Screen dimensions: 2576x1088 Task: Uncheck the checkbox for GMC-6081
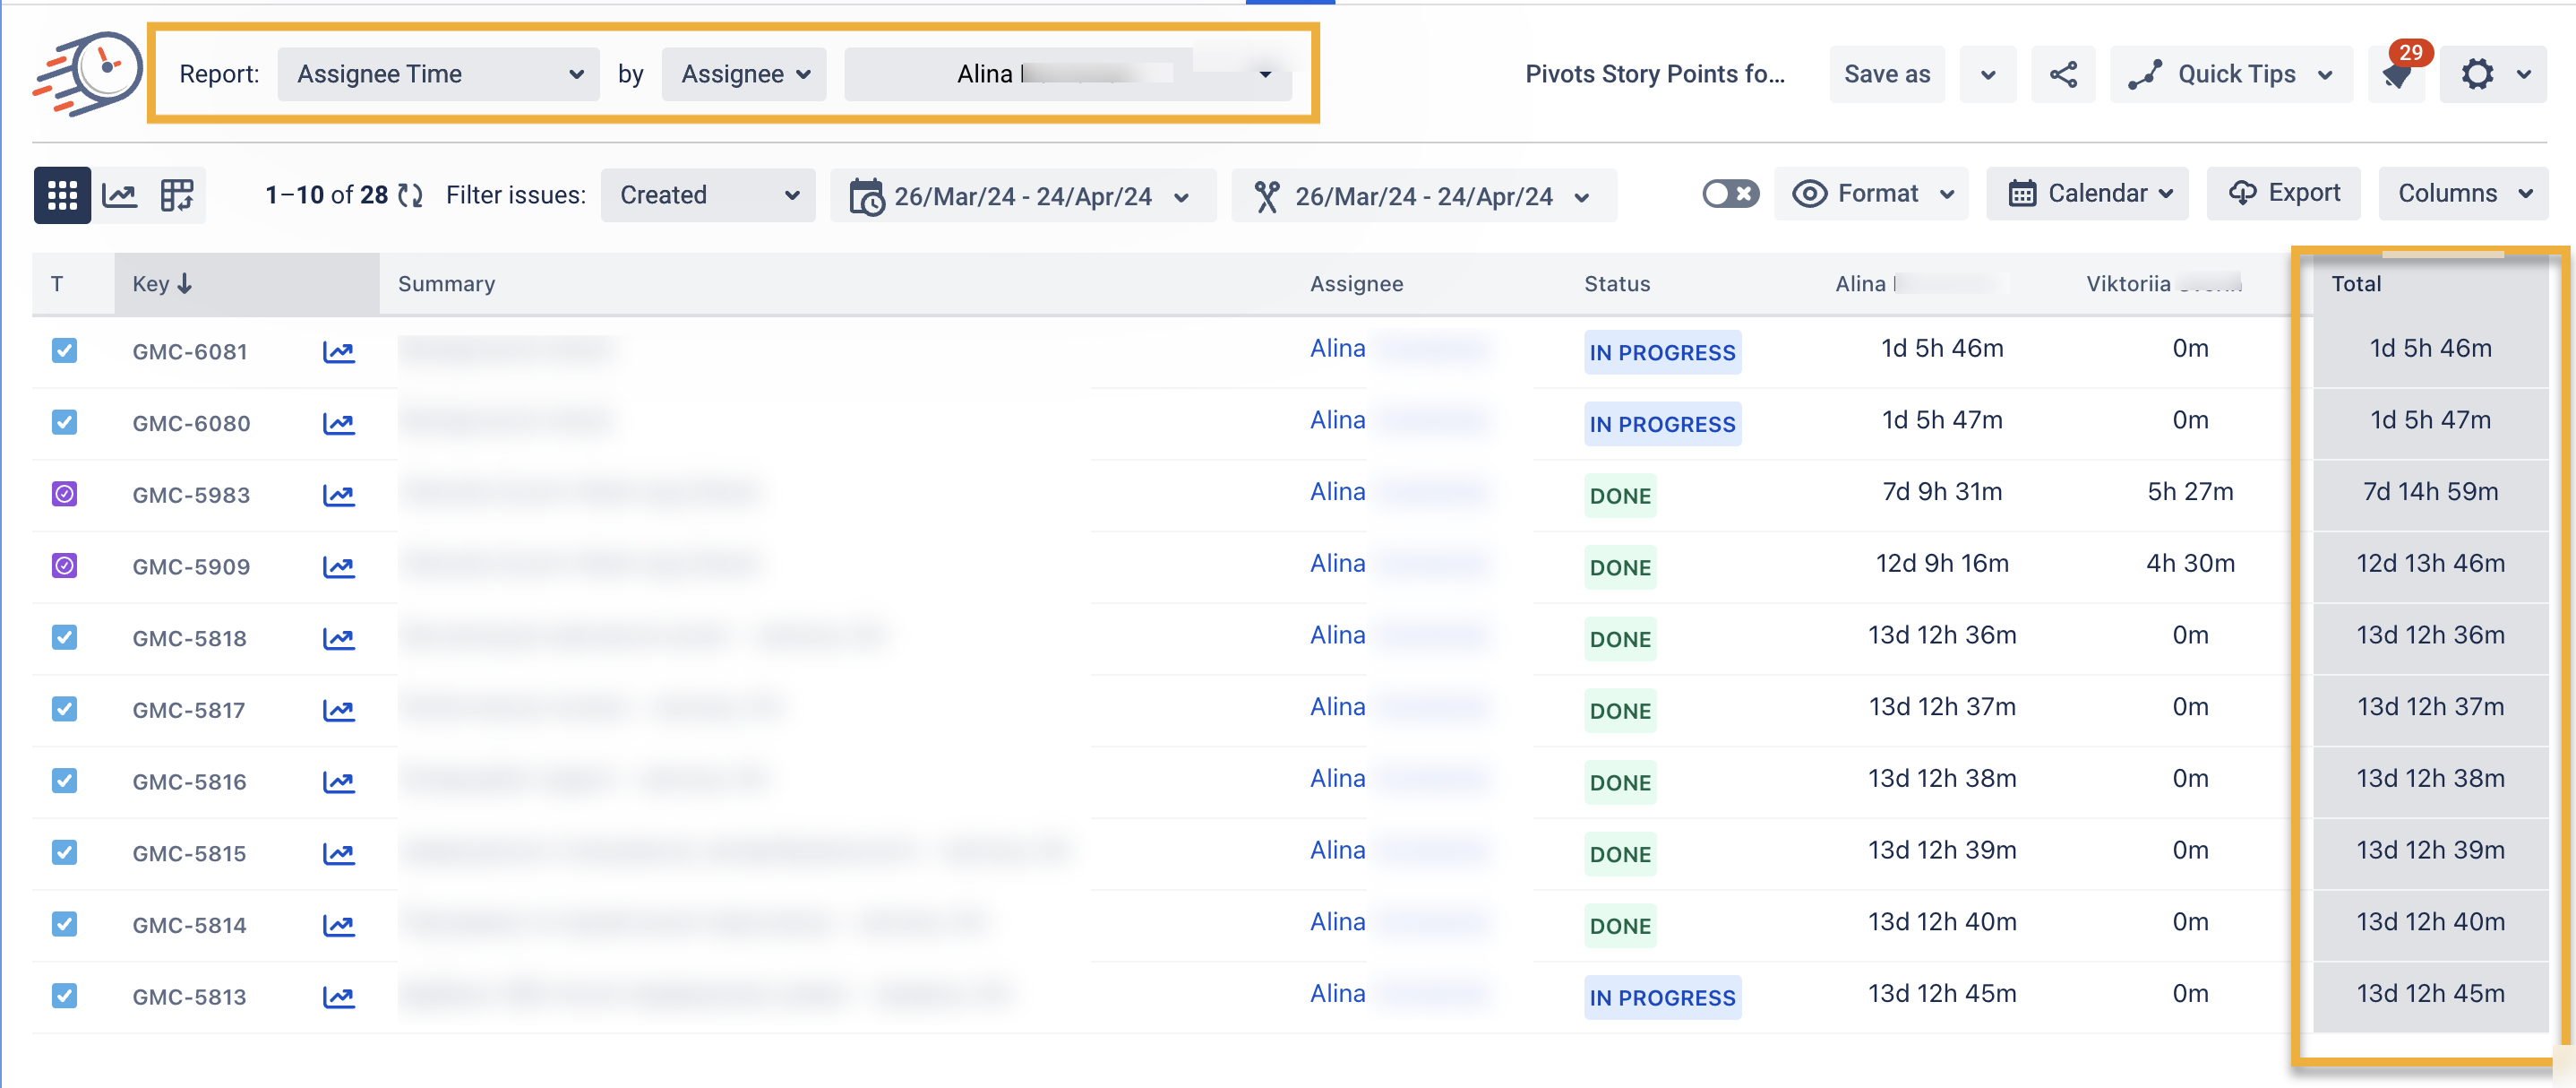click(x=64, y=350)
